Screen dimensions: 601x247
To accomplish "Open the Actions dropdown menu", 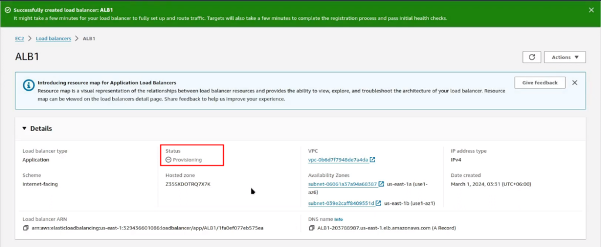I will 565,57.
